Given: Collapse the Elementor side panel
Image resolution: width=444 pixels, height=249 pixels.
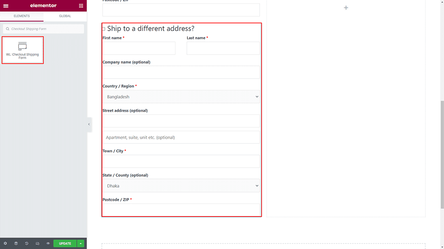Looking at the screenshot, I should tap(89, 124).
